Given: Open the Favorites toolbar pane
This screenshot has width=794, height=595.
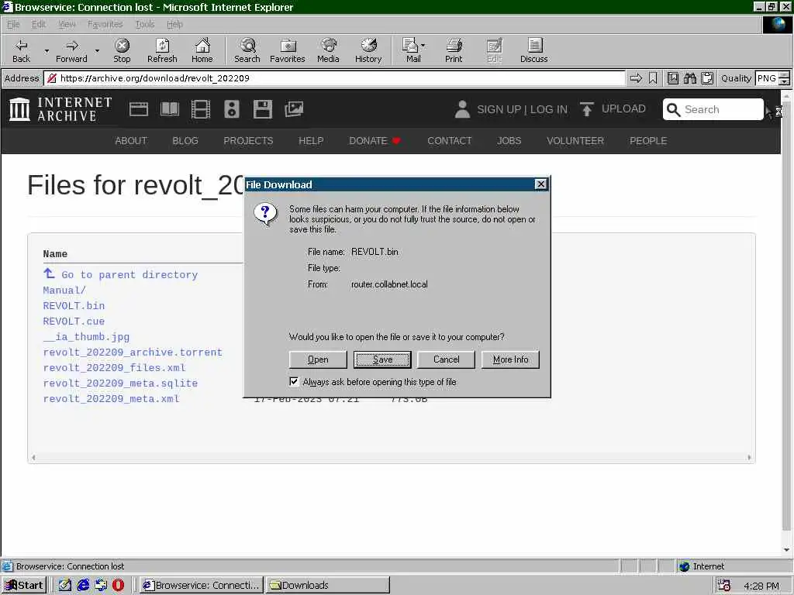Looking at the screenshot, I should click(287, 50).
